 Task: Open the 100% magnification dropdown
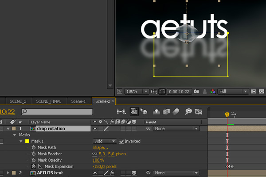click(137, 92)
